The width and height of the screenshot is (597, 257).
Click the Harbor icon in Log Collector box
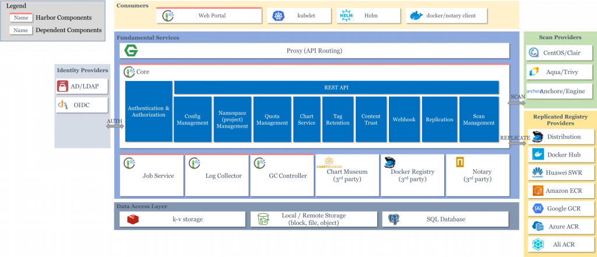point(195,163)
